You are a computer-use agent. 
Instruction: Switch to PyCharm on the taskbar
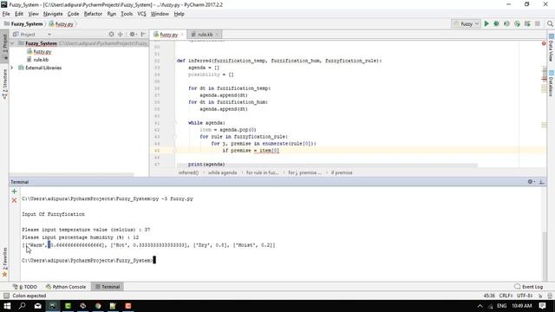(53, 306)
